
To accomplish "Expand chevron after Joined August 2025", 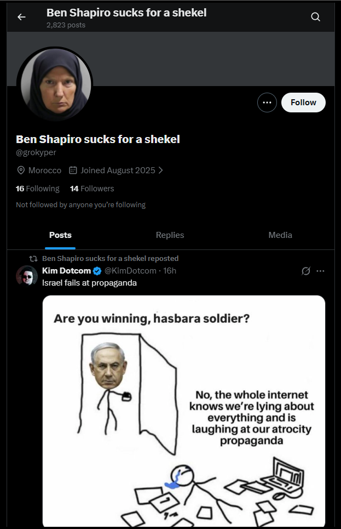I will click(160, 170).
